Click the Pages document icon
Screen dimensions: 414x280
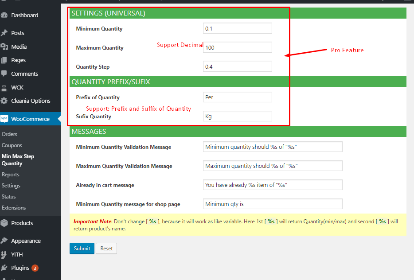(4, 60)
